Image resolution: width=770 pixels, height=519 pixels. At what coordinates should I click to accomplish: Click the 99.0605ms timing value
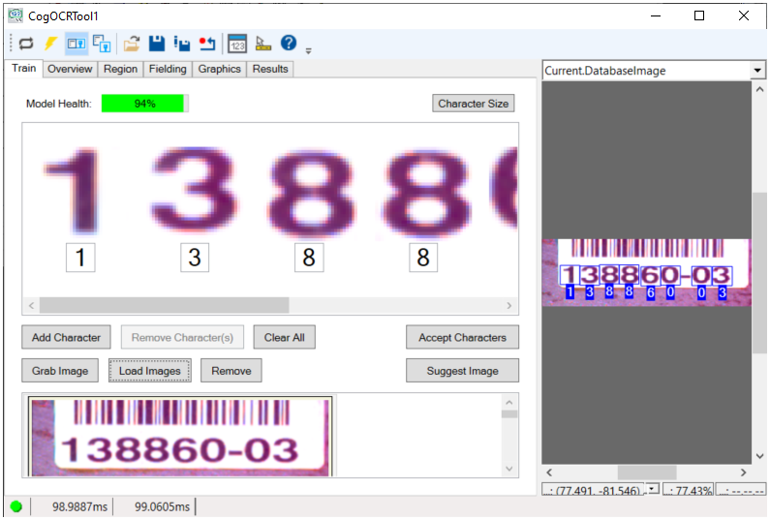point(162,506)
